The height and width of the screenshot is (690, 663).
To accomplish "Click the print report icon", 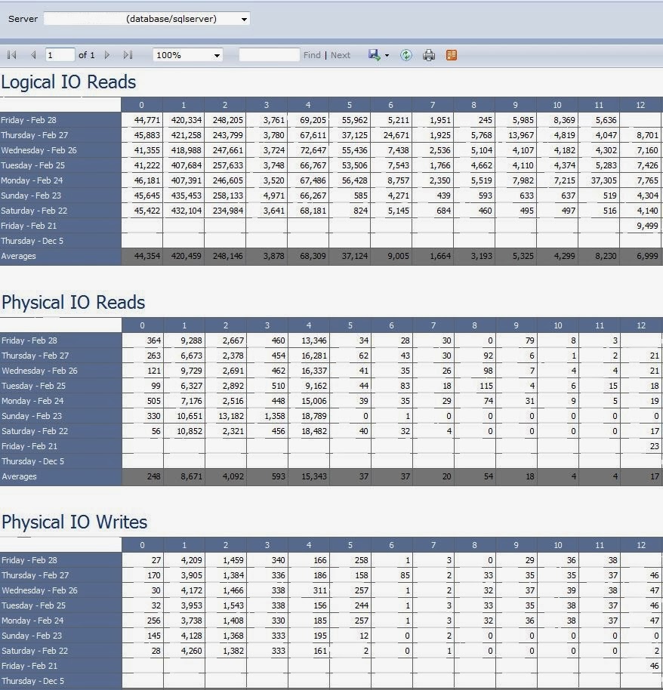I will click(429, 55).
